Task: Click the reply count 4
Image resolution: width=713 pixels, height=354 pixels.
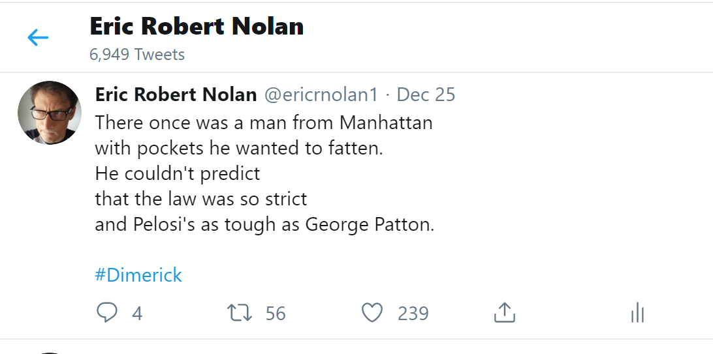Action: pyautogui.click(x=137, y=314)
